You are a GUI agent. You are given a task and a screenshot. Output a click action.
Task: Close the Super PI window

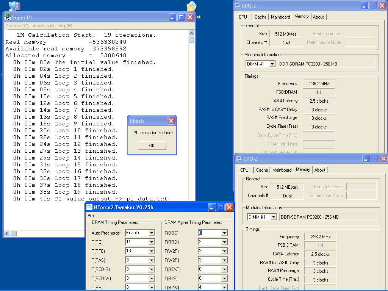coord(190,17)
